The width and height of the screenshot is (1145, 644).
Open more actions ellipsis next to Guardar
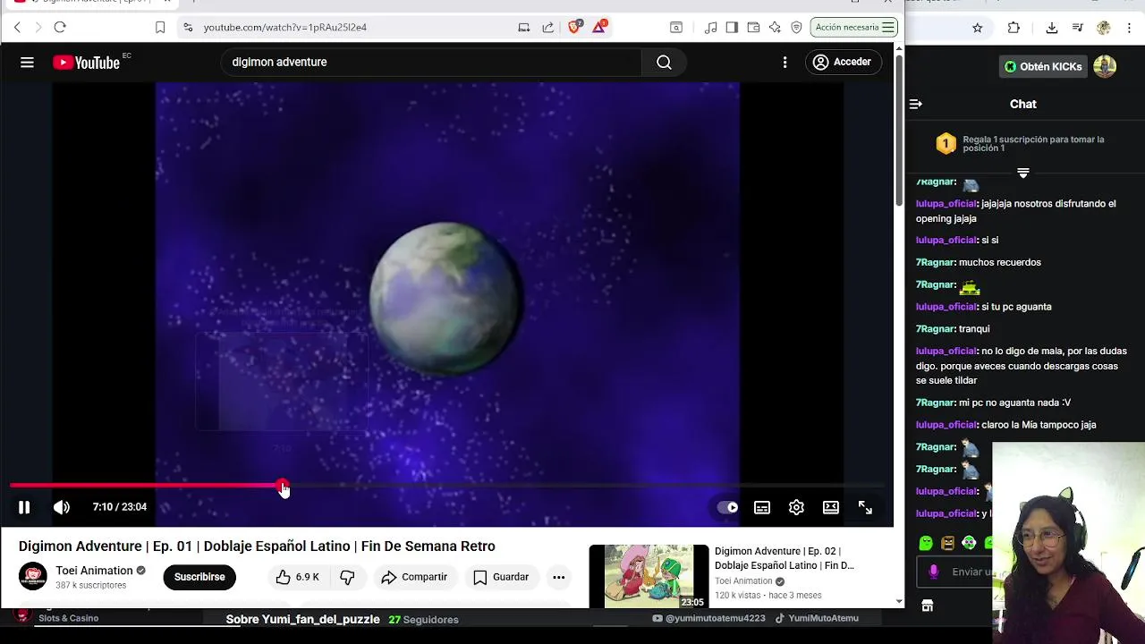coord(558,577)
